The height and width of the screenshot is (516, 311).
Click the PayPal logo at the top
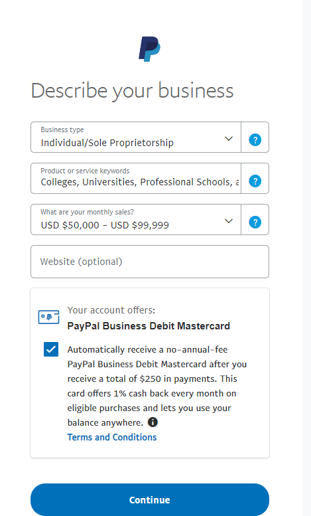click(x=150, y=49)
